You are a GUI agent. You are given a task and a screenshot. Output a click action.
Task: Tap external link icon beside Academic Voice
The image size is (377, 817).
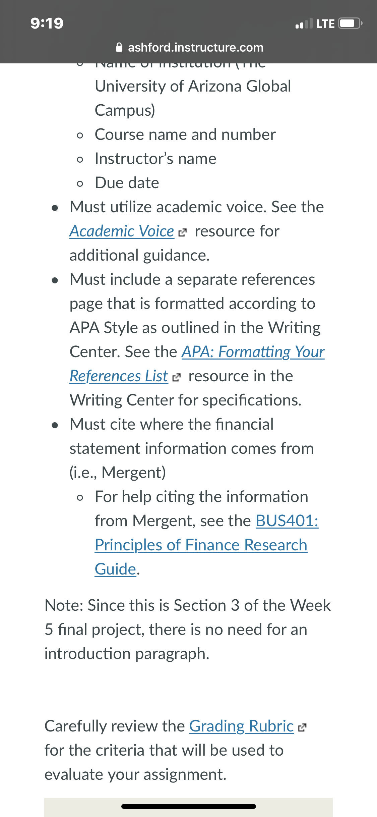coord(182,232)
